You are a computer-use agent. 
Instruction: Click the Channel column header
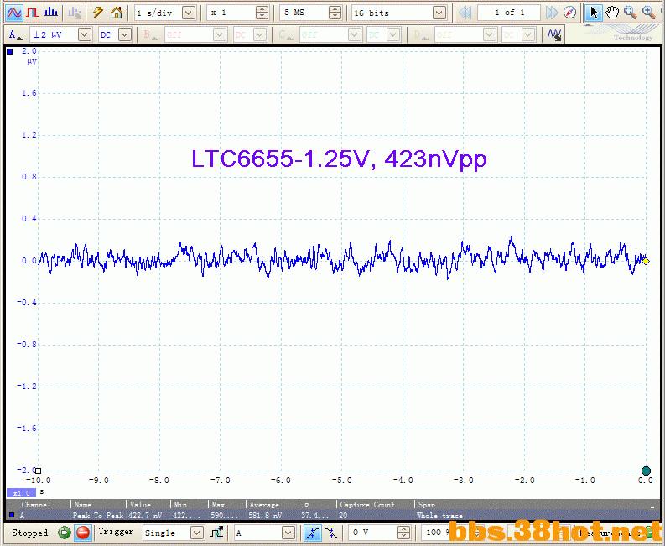tap(36, 504)
